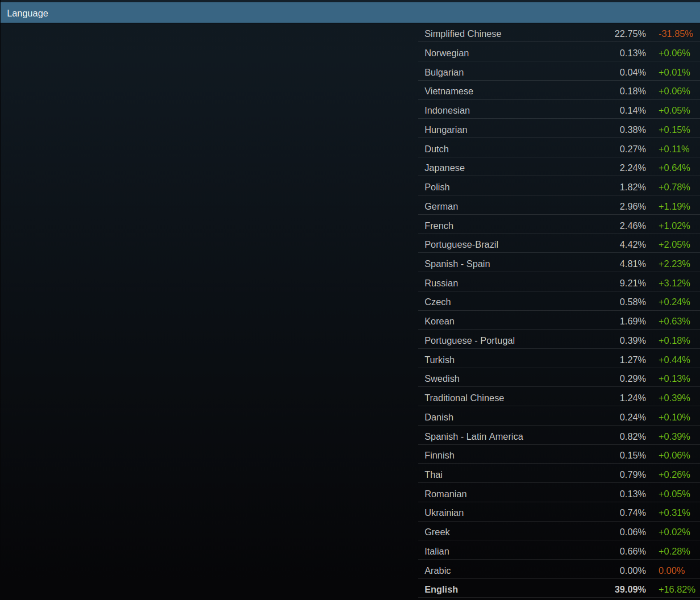Click the +16.82% change for English
This screenshot has height=600, width=700.
677,589
